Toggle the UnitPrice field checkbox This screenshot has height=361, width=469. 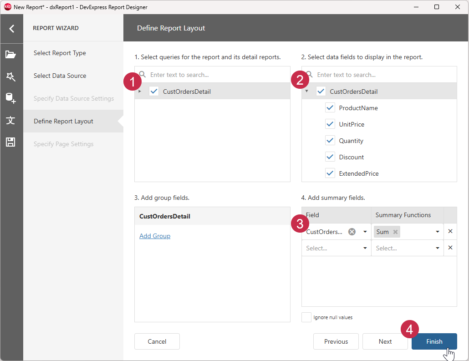point(330,124)
